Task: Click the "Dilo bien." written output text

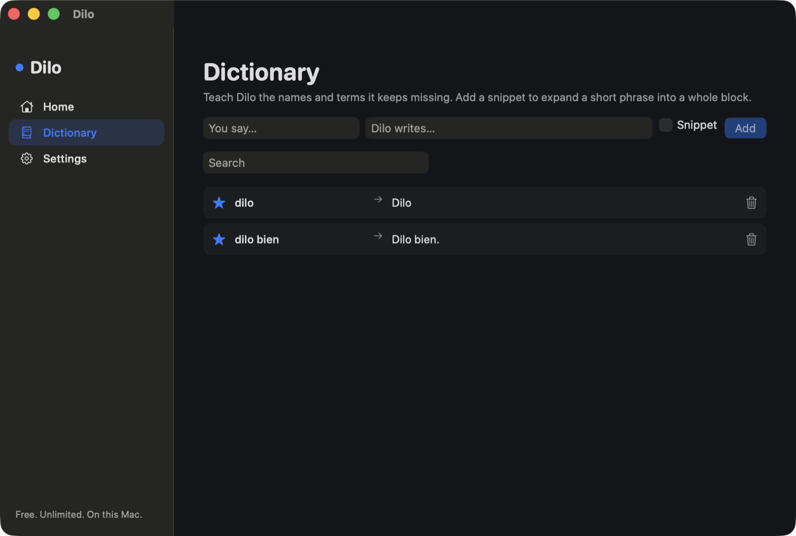Action: click(x=415, y=239)
